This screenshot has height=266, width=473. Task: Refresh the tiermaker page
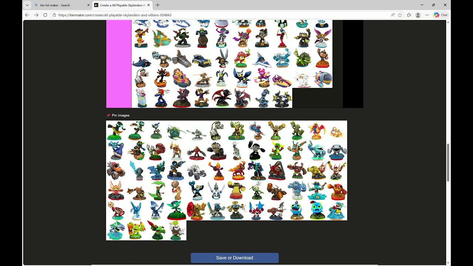[x=45, y=15]
